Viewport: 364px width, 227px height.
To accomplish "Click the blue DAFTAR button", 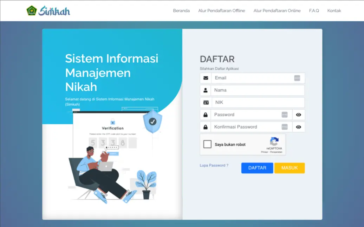I will click(x=257, y=168).
